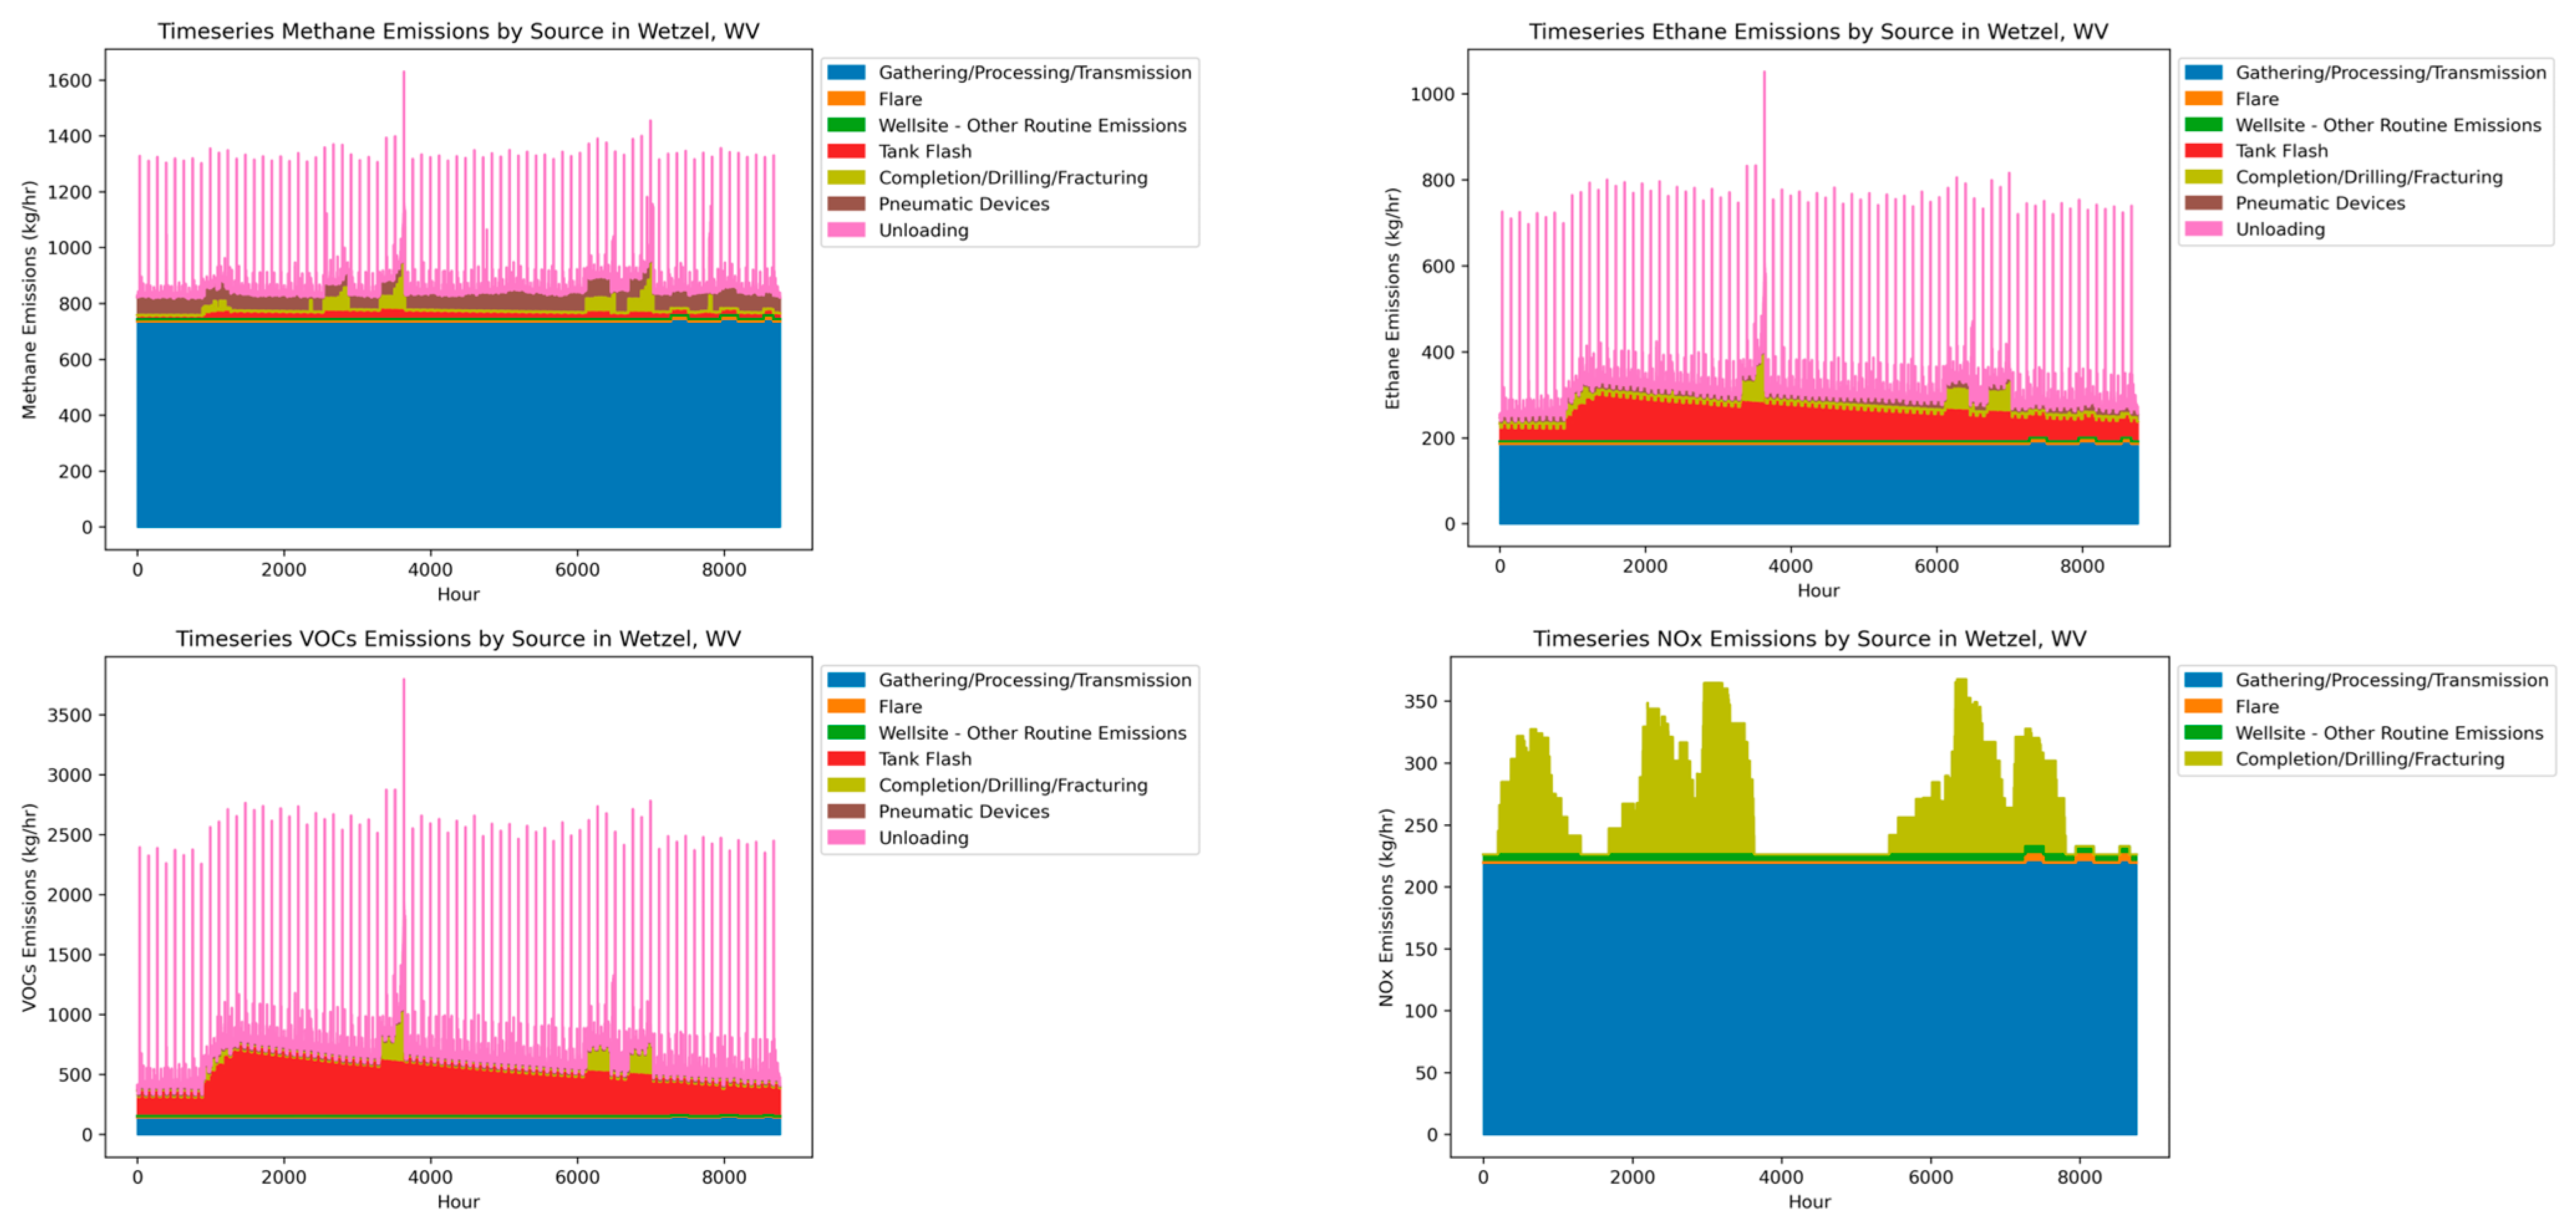Image resolution: width=2576 pixels, height=1226 pixels.
Task: Click the VOCs Emissions chart title
Action: coord(458,638)
